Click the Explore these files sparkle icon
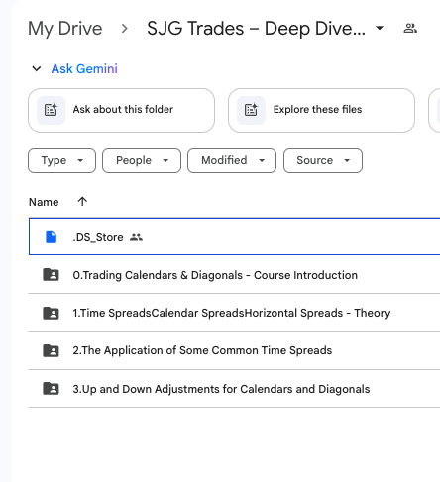The height and width of the screenshot is (482, 440). click(251, 110)
